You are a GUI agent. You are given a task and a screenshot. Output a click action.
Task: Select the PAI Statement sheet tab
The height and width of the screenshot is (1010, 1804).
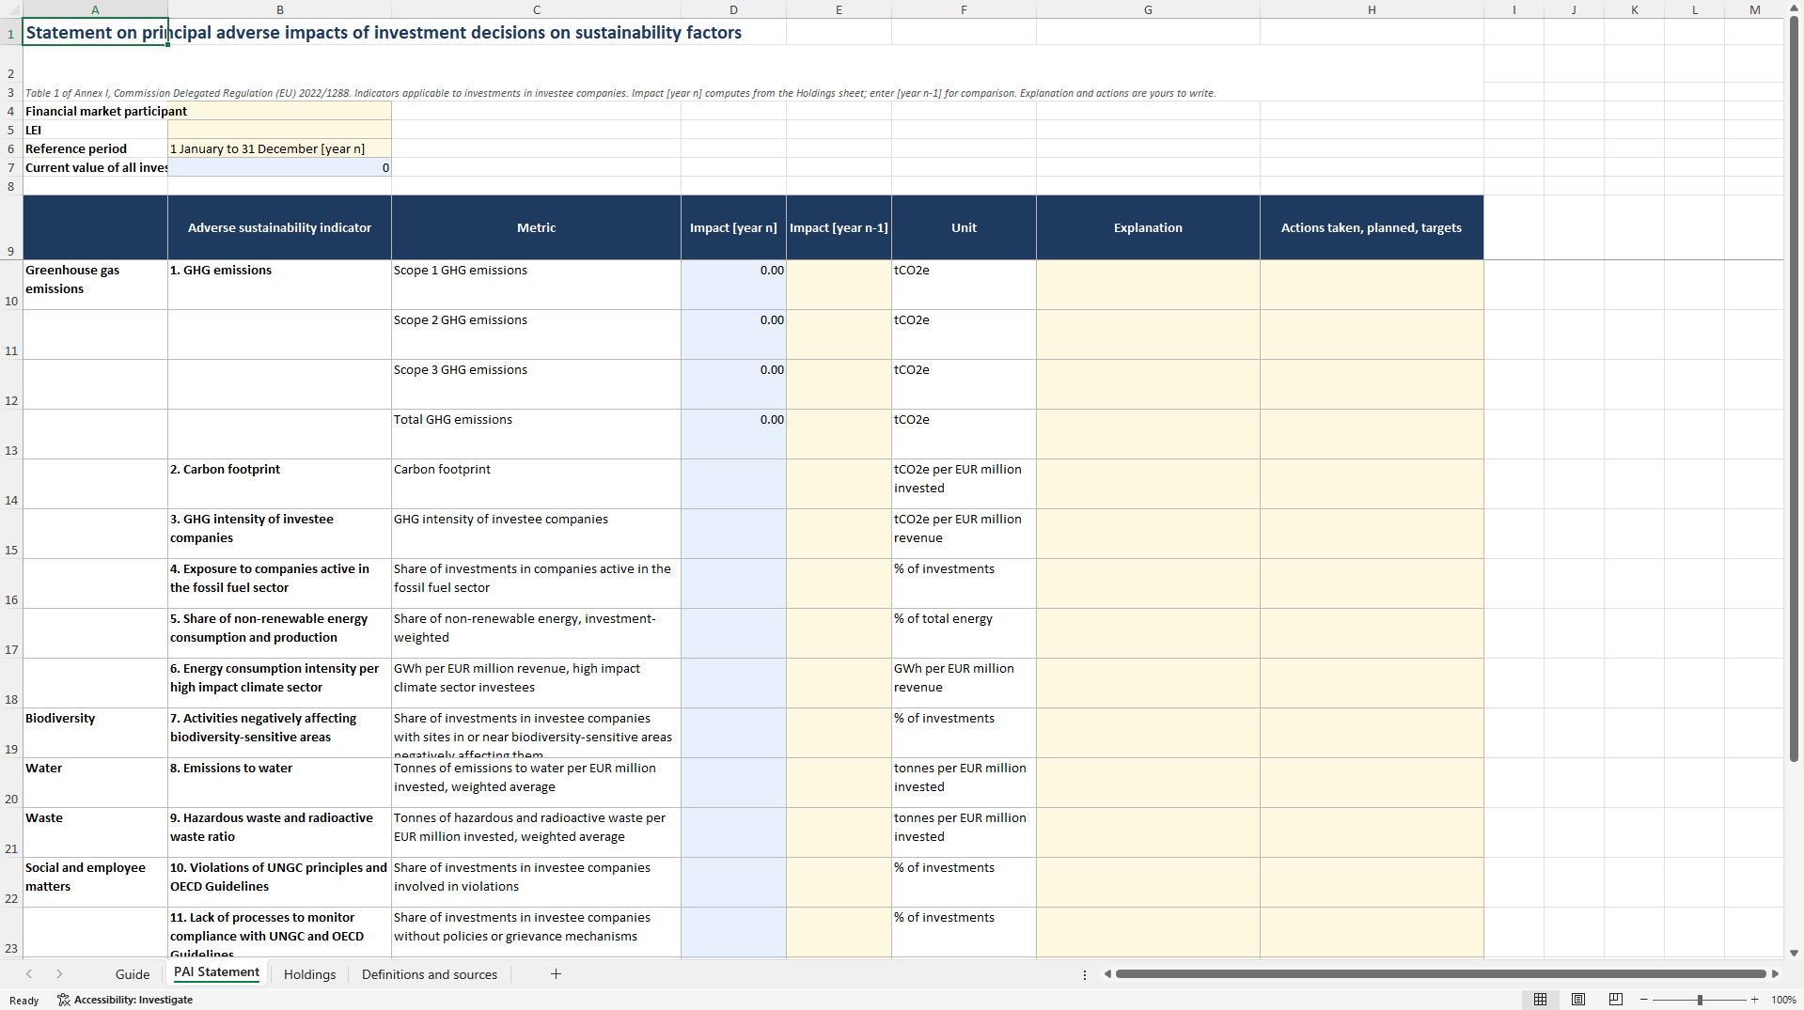tap(216, 973)
